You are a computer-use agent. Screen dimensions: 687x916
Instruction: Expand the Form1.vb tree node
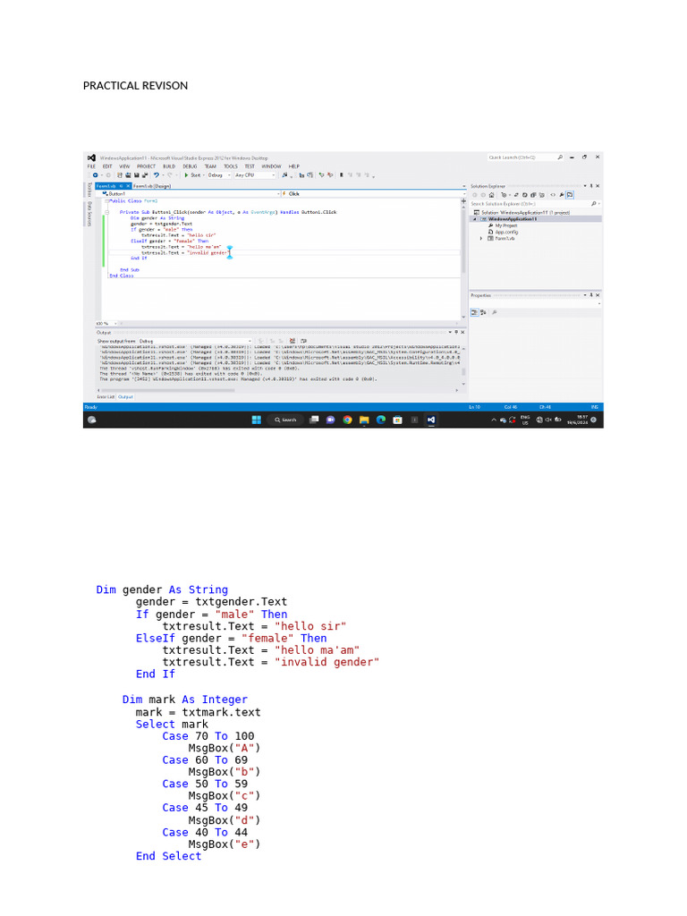[x=481, y=238]
